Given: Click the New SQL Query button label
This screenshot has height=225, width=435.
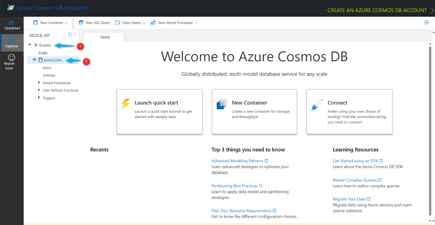Looking at the screenshot, I should tap(98, 23).
